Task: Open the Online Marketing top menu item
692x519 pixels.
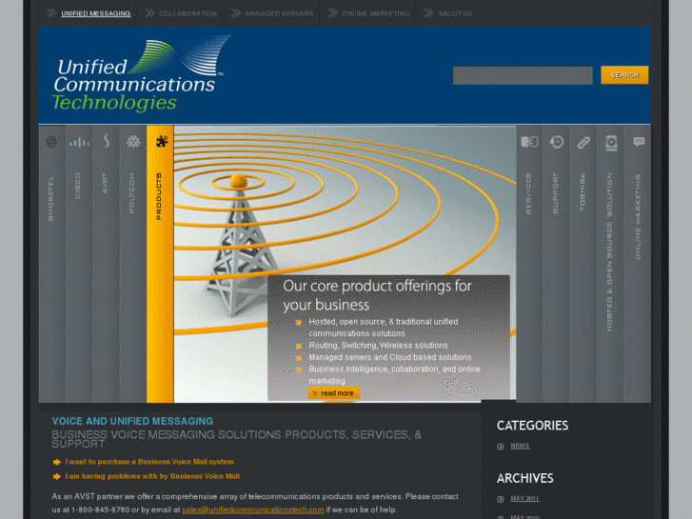Action: coord(376,13)
